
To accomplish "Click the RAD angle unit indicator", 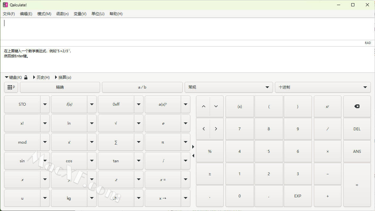I will [x=368, y=43].
